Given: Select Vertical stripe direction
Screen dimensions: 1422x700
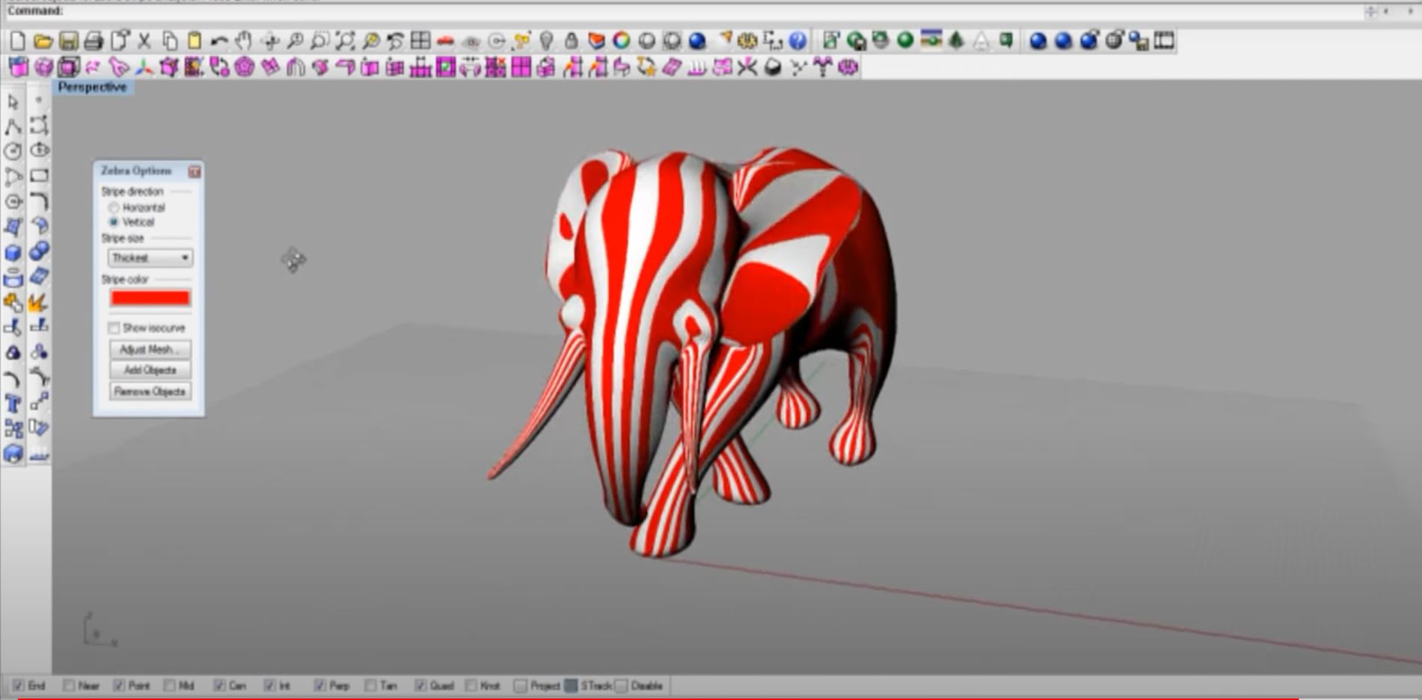Looking at the screenshot, I should click(114, 222).
